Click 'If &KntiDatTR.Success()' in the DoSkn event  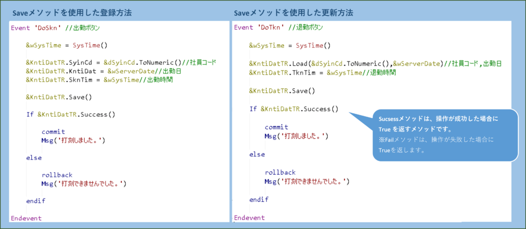coord(70,115)
